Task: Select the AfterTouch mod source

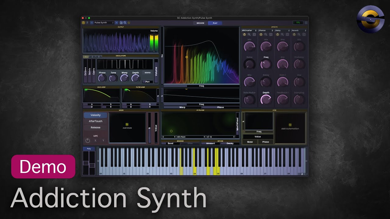Action: [95, 121]
